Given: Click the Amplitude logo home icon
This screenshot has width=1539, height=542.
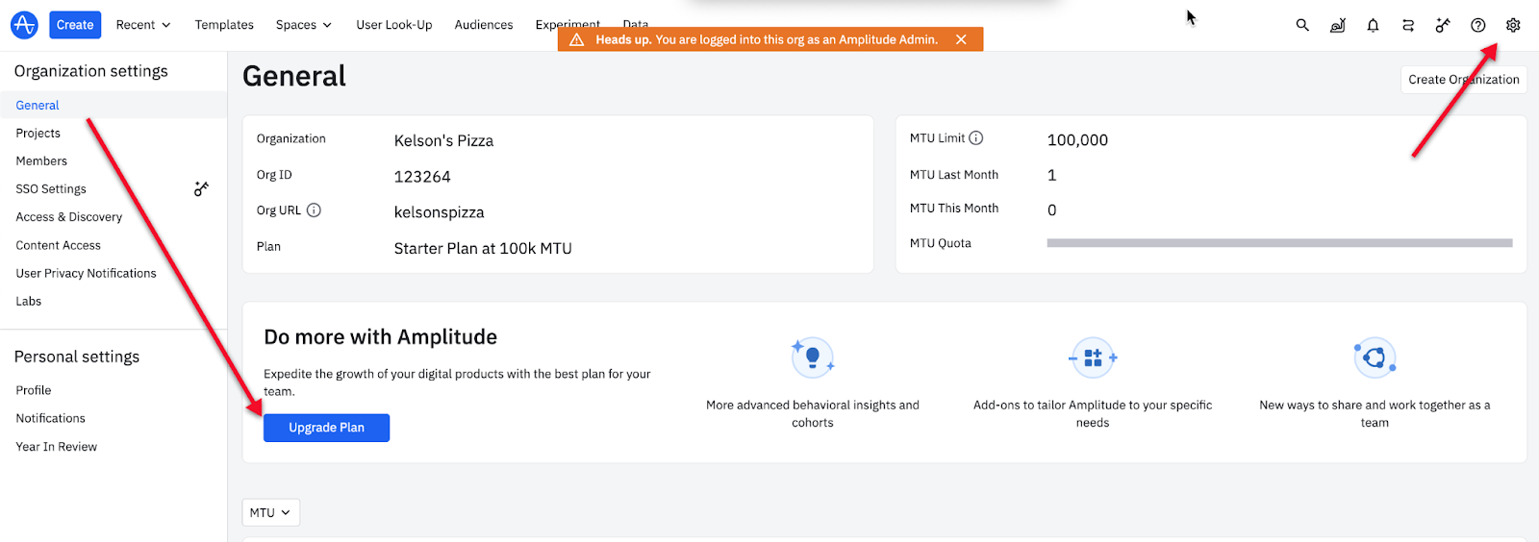Looking at the screenshot, I should (24, 25).
